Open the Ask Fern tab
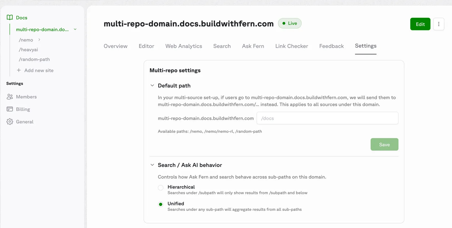This screenshot has width=452, height=228. click(253, 46)
